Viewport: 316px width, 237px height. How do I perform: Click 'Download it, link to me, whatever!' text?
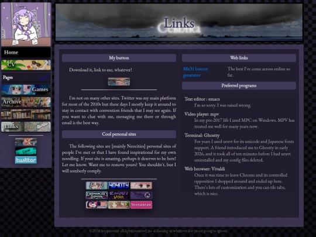pos(101,70)
